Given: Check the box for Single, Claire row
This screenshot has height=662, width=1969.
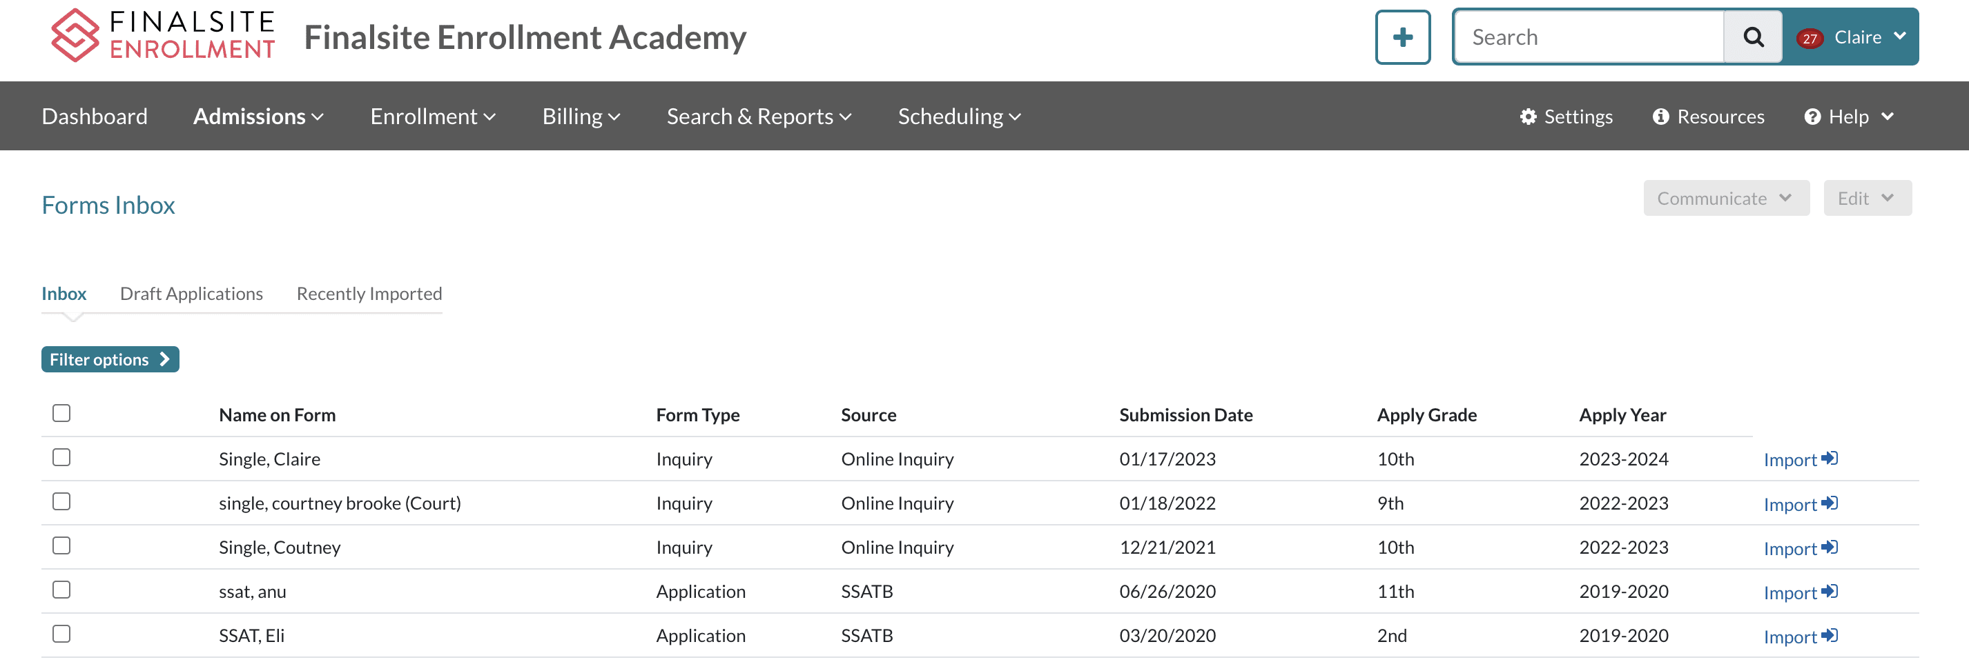Looking at the screenshot, I should click(61, 457).
